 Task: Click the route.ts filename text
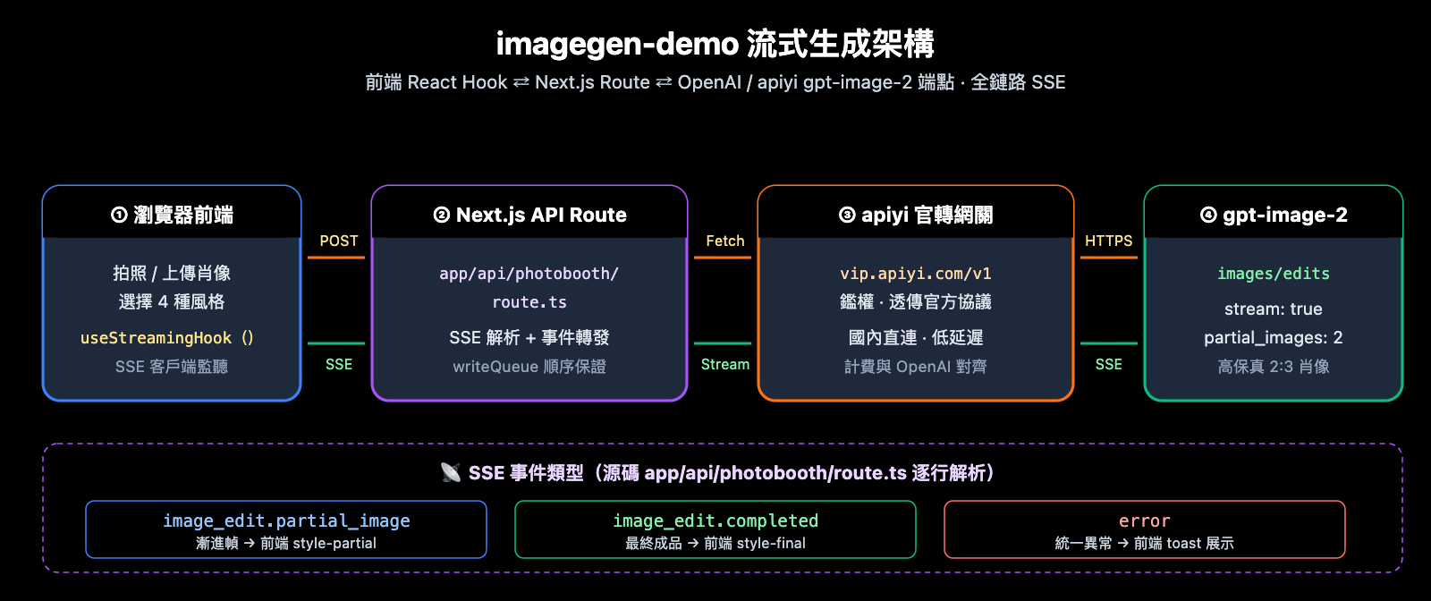point(529,302)
